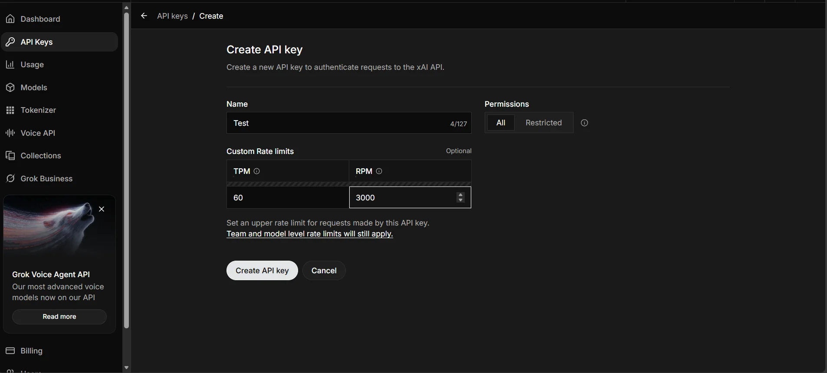Dismiss the Grok Voice Agent promo card

pyautogui.click(x=102, y=209)
